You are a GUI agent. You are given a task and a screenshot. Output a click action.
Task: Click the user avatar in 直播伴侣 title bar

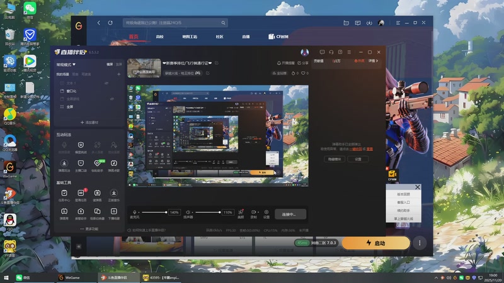[304, 52]
